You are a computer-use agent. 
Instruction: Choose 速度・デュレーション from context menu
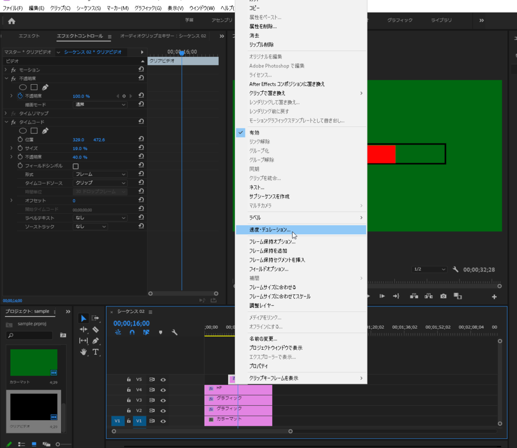(x=270, y=230)
